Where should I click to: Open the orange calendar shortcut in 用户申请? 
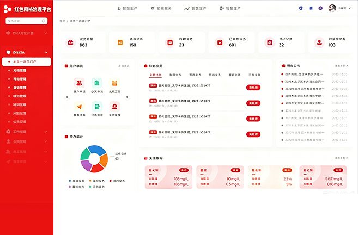114,83
